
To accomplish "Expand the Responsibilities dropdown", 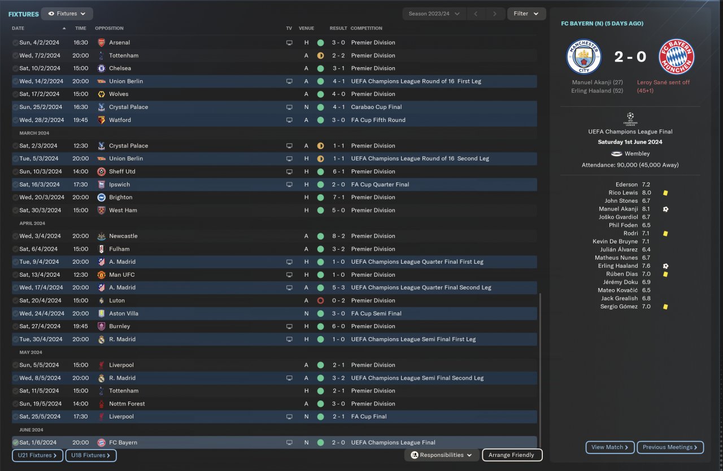I will [x=442, y=455].
